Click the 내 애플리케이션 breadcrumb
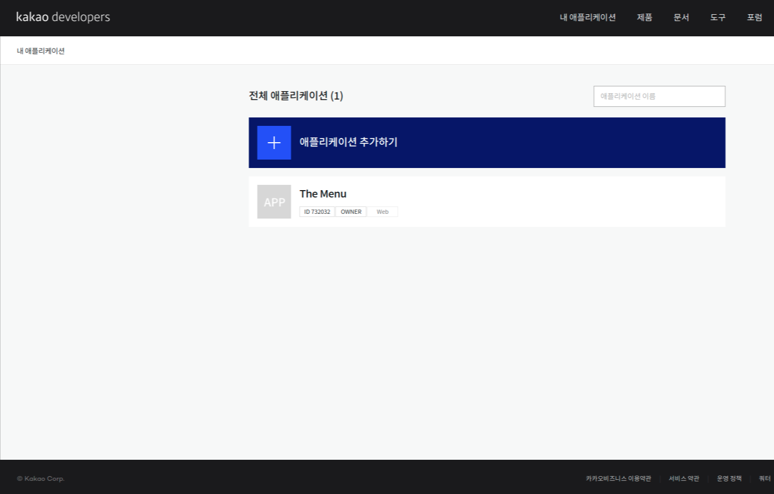Viewport: 774px width, 494px height. point(41,51)
